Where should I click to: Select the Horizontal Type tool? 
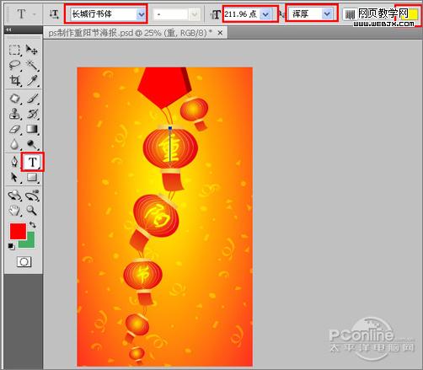[x=33, y=162]
